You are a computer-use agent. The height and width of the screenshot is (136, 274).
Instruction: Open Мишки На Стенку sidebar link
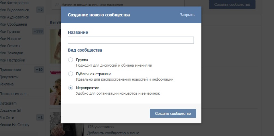click(14, 125)
